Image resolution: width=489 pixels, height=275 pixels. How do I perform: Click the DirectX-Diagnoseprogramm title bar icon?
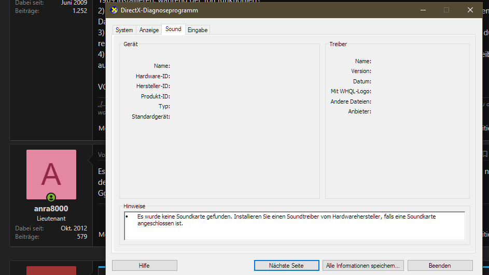pos(114,10)
